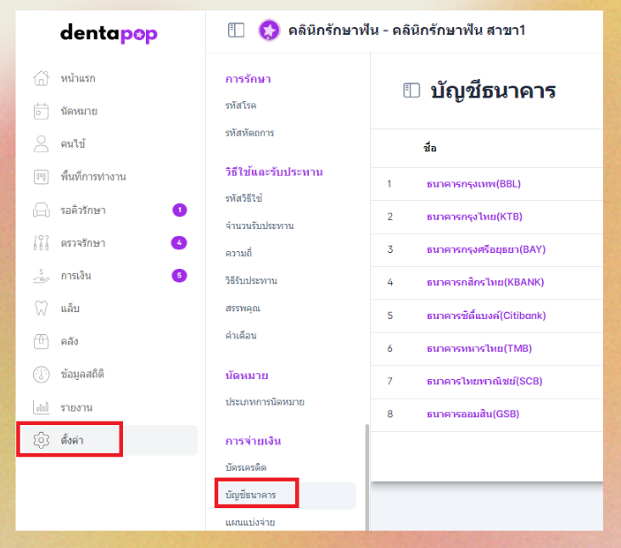Open ความถี่ settings entry
Image resolution: width=621 pixels, height=548 pixels.
click(238, 253)
